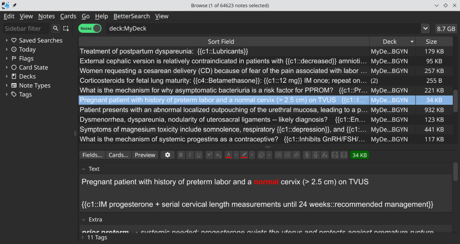The height and width of the screenshot is (244, 460).
Task: Click the attach file paperclip icon
Action: [307, 155]
